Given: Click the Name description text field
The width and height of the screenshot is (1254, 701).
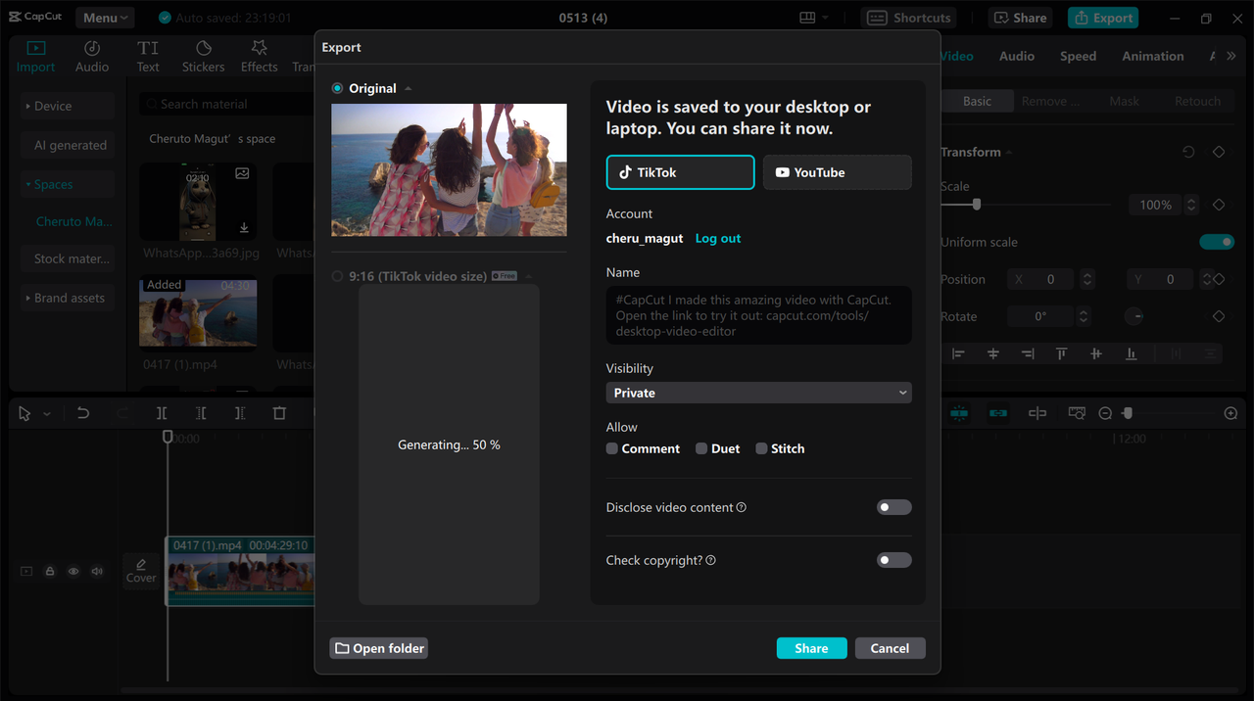Looking at the screenshot, I should [759, 315].
